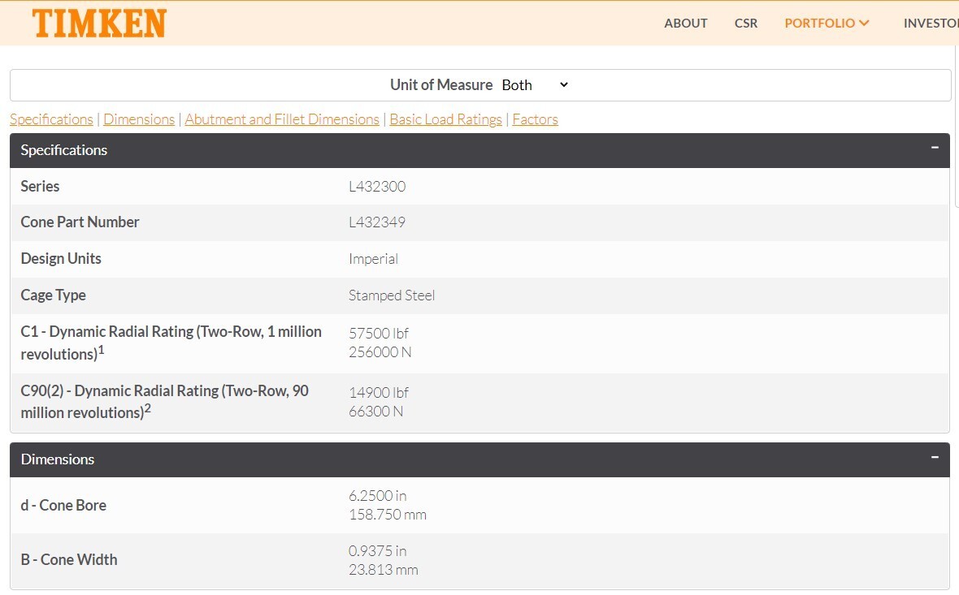Select the Series value L432300
959x595 pixels.
click(x=377, y=187)
